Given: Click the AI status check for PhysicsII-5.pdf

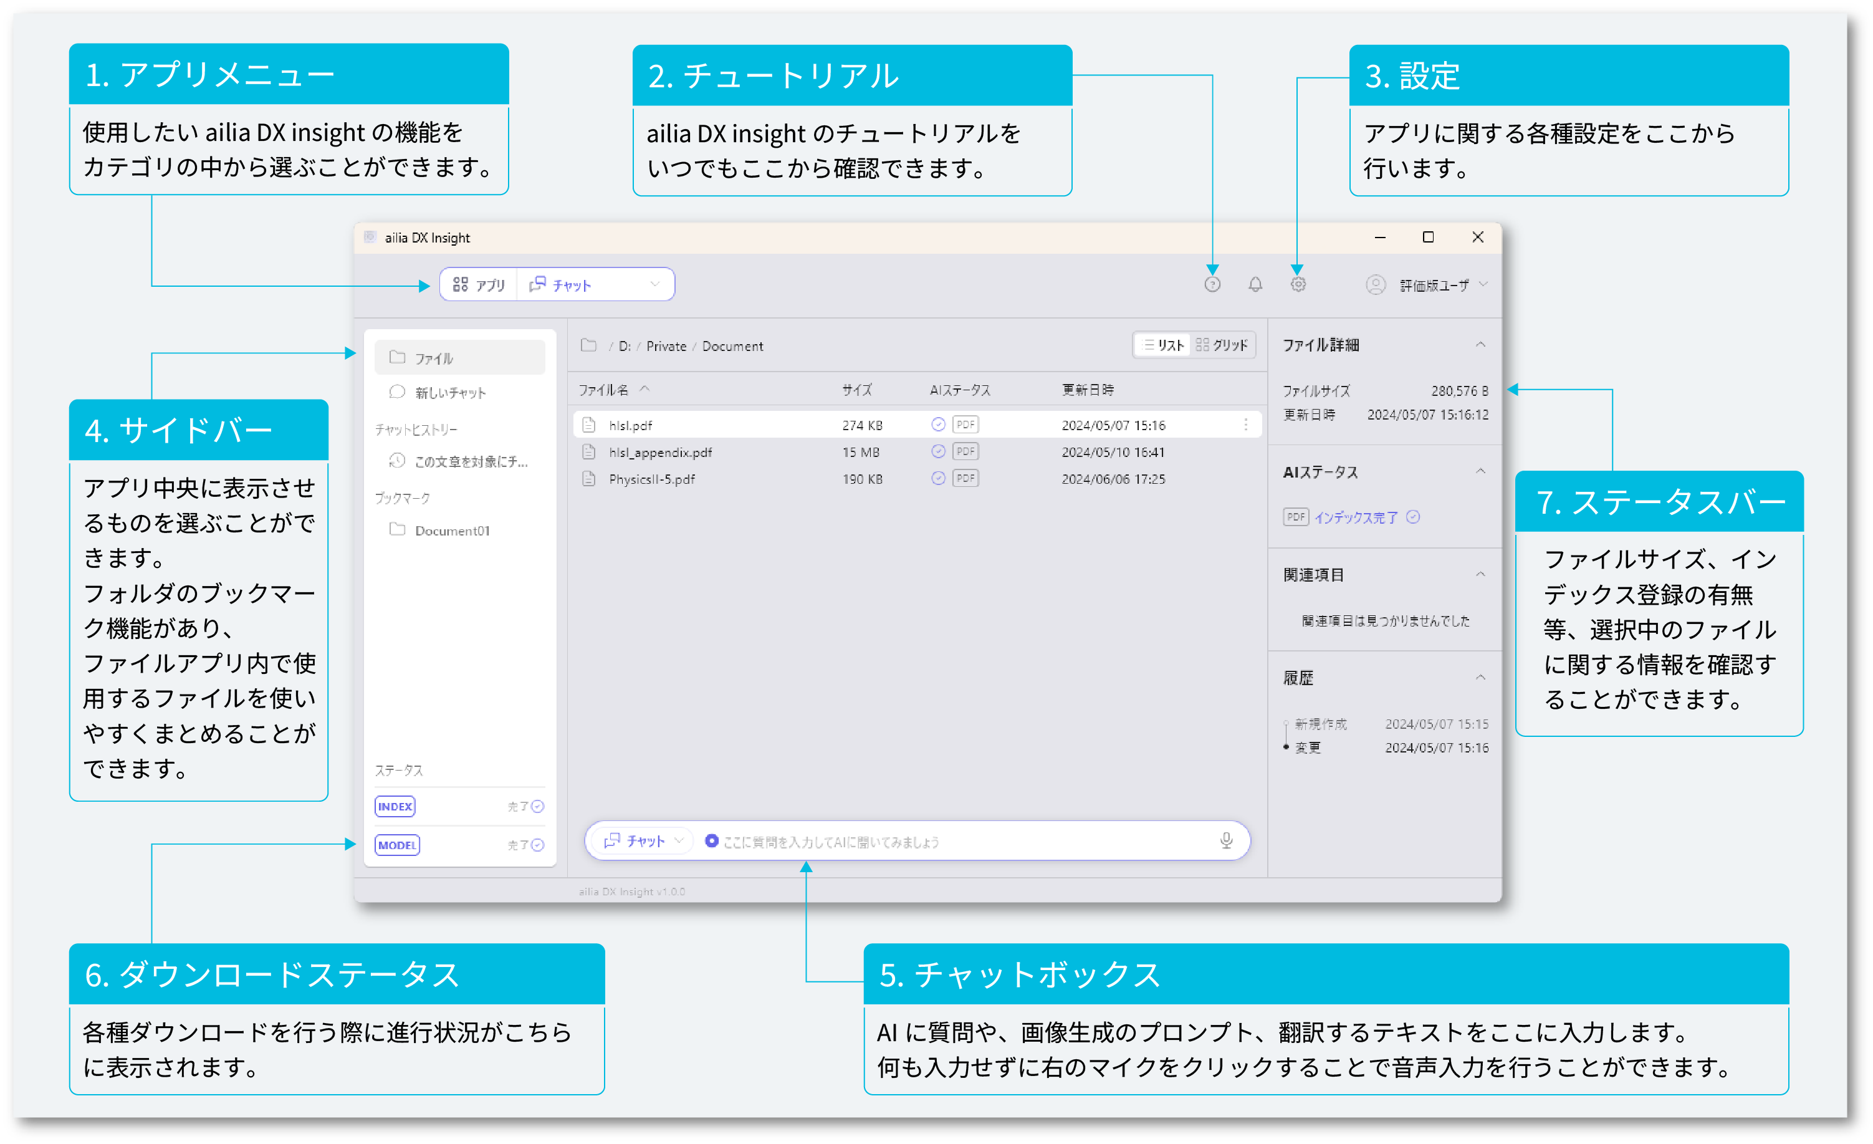Looking at the screenshot, I should pos(938,478).
